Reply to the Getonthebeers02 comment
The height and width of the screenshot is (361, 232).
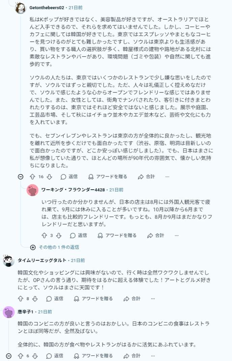click(69, 177)
